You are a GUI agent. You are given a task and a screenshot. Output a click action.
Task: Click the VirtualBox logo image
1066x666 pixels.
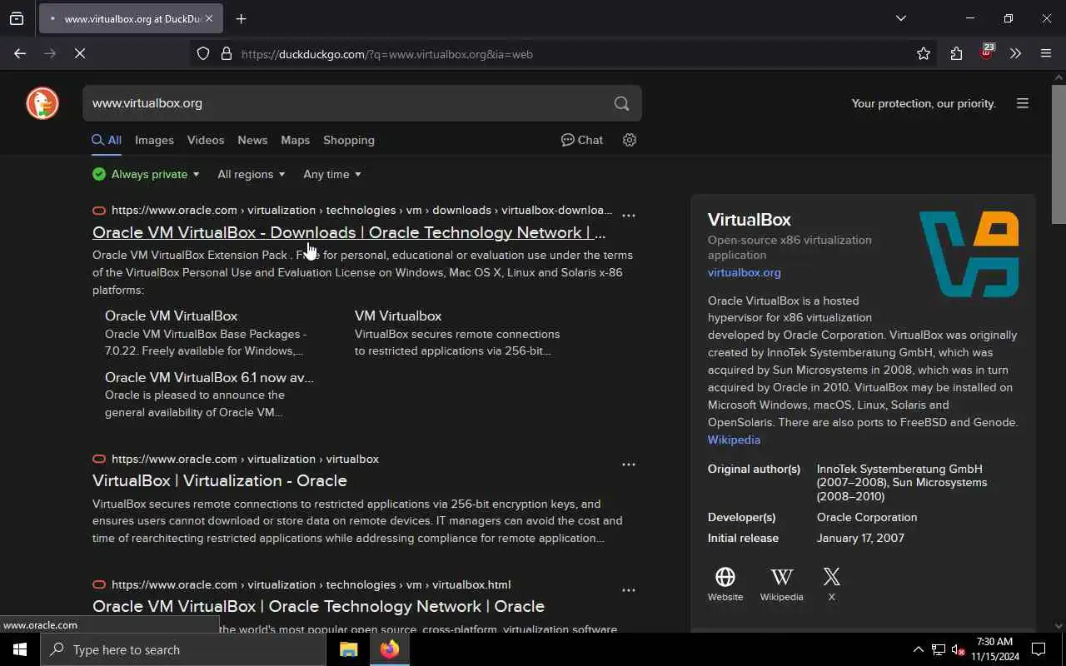tap(969, 254)
